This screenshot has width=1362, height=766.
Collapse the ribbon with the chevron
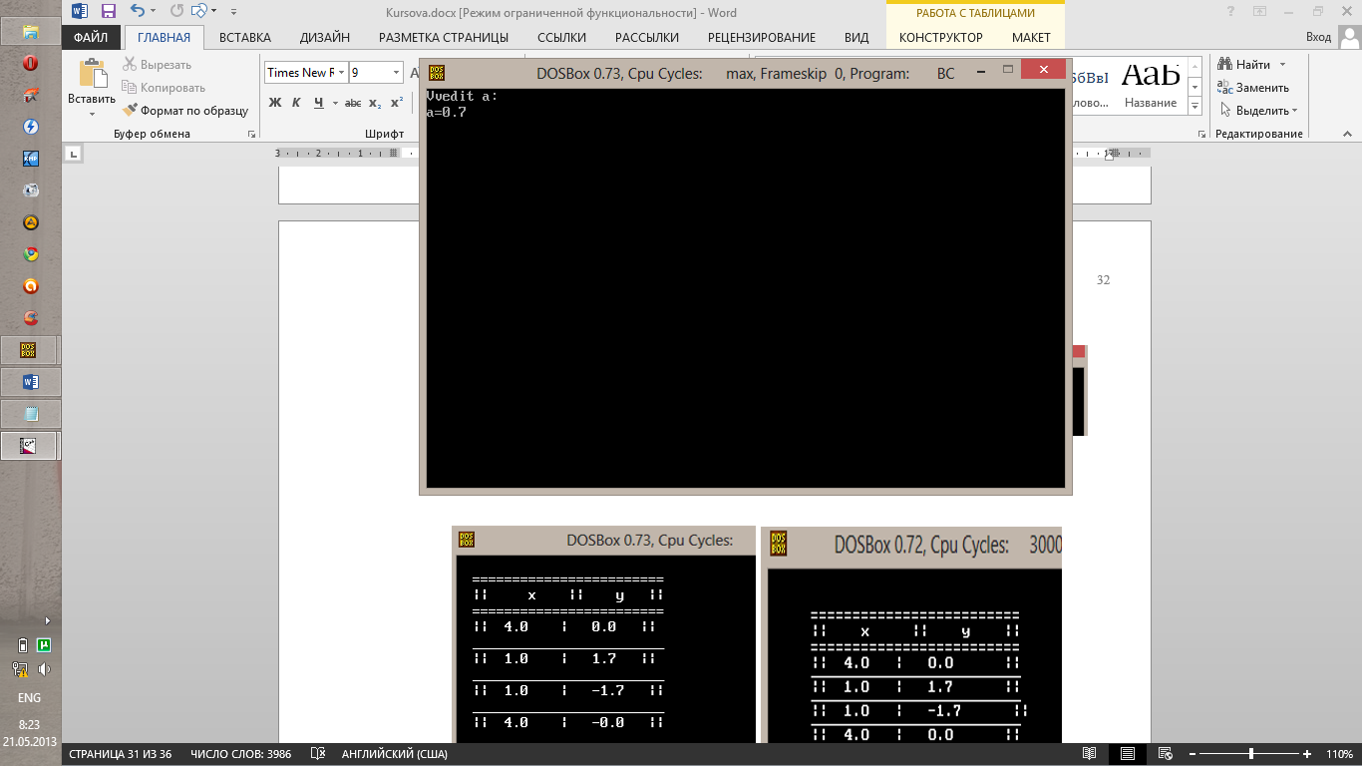click(1349, 133)
